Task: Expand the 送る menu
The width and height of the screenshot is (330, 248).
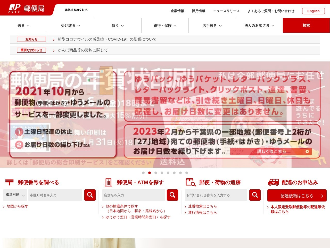Action: pyautogui.click(x=23, y=26)
